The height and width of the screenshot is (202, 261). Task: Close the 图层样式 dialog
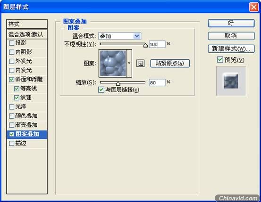pyautogui.click(x=253, y=7)
